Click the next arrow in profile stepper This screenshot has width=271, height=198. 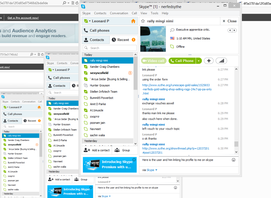click(234, 30)
